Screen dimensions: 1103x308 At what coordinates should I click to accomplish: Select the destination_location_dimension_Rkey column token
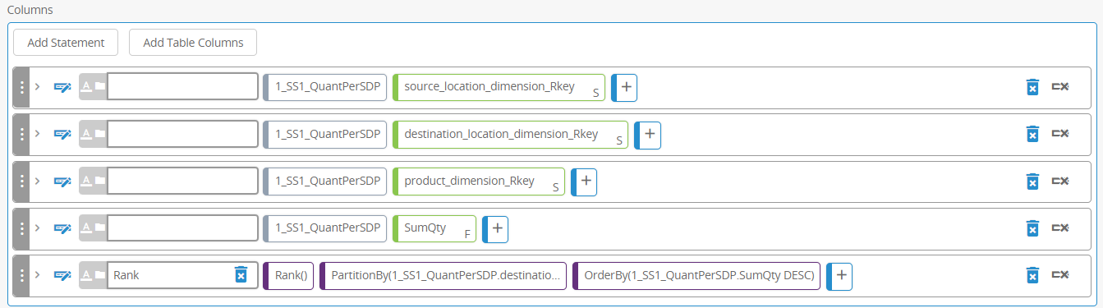[x=510, y=134]
